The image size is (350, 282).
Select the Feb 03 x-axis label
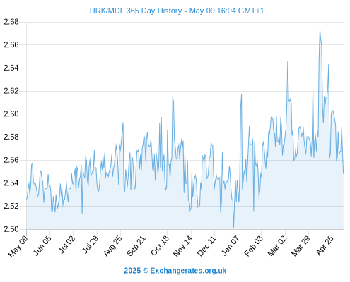[x=253, y=246]
